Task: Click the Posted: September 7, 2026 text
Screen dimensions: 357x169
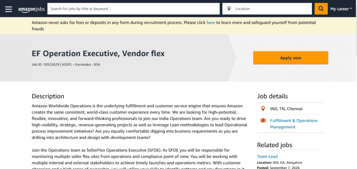Action: (278, 168)
